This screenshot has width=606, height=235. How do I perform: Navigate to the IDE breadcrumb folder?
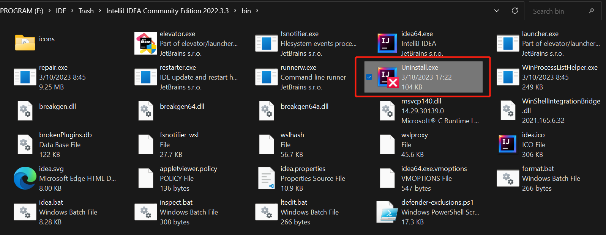tap(61, 11)
